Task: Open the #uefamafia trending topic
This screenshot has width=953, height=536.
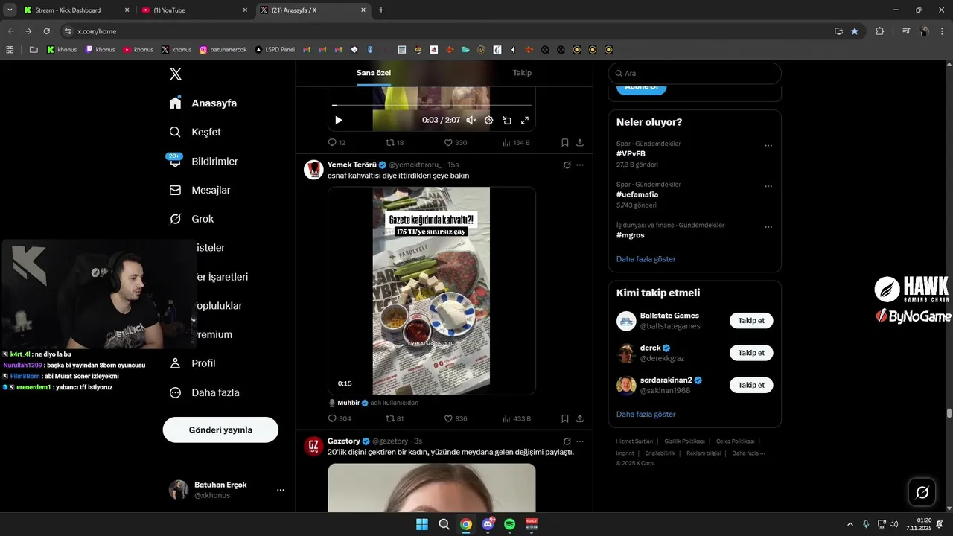Action: tap(637, 194)
